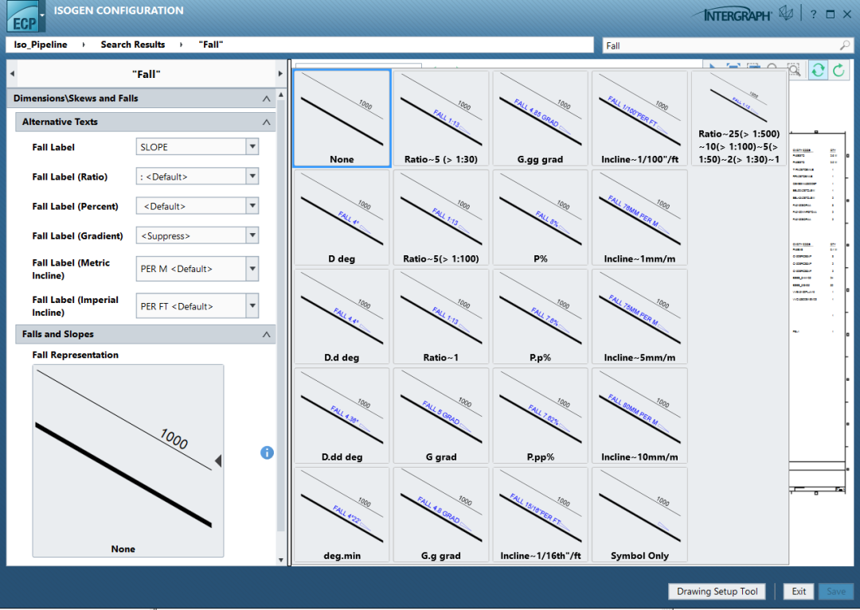
Task: Choose the Incline~1mm/m tile
Action: tap(639, 217)
